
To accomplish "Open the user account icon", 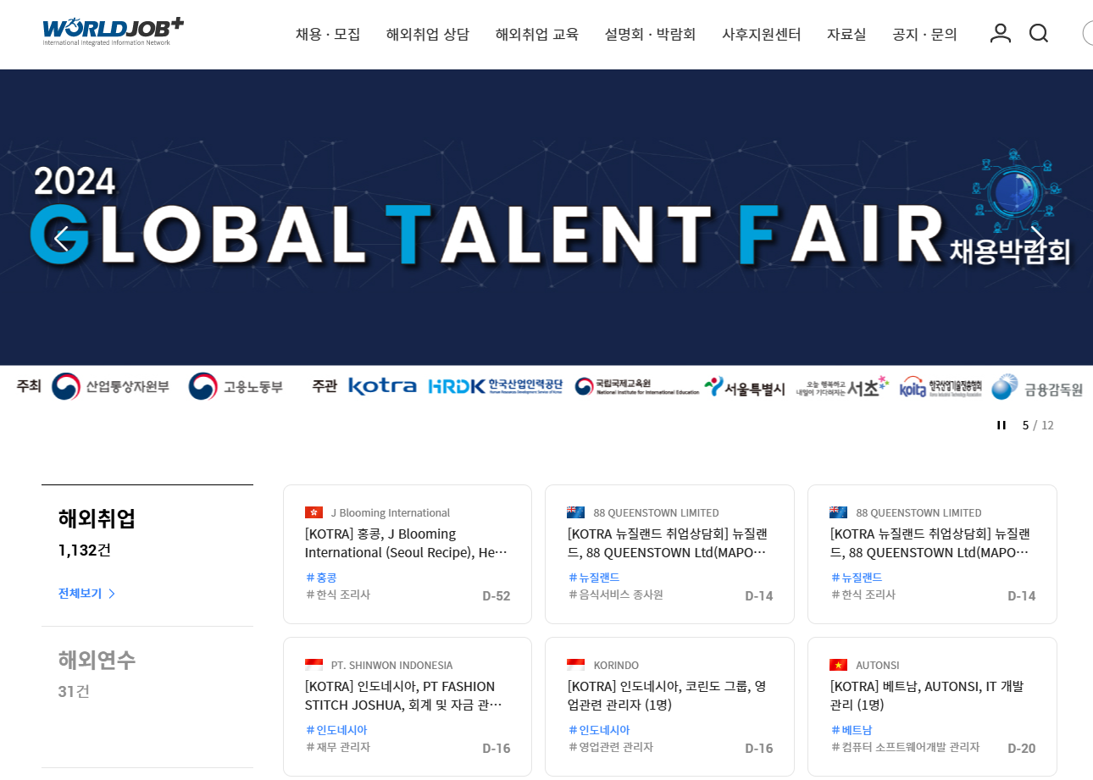I will tap(1001, 33).
